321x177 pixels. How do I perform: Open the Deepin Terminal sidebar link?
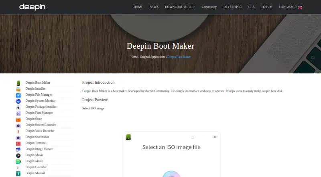pyautogui.click(x=36, y=143)
